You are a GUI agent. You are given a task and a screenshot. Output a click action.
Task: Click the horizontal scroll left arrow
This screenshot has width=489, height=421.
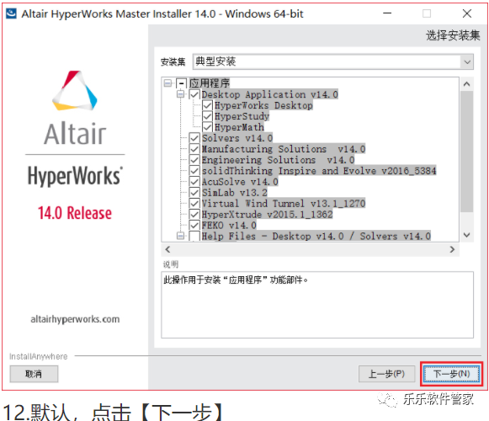(x=167, y=249)
